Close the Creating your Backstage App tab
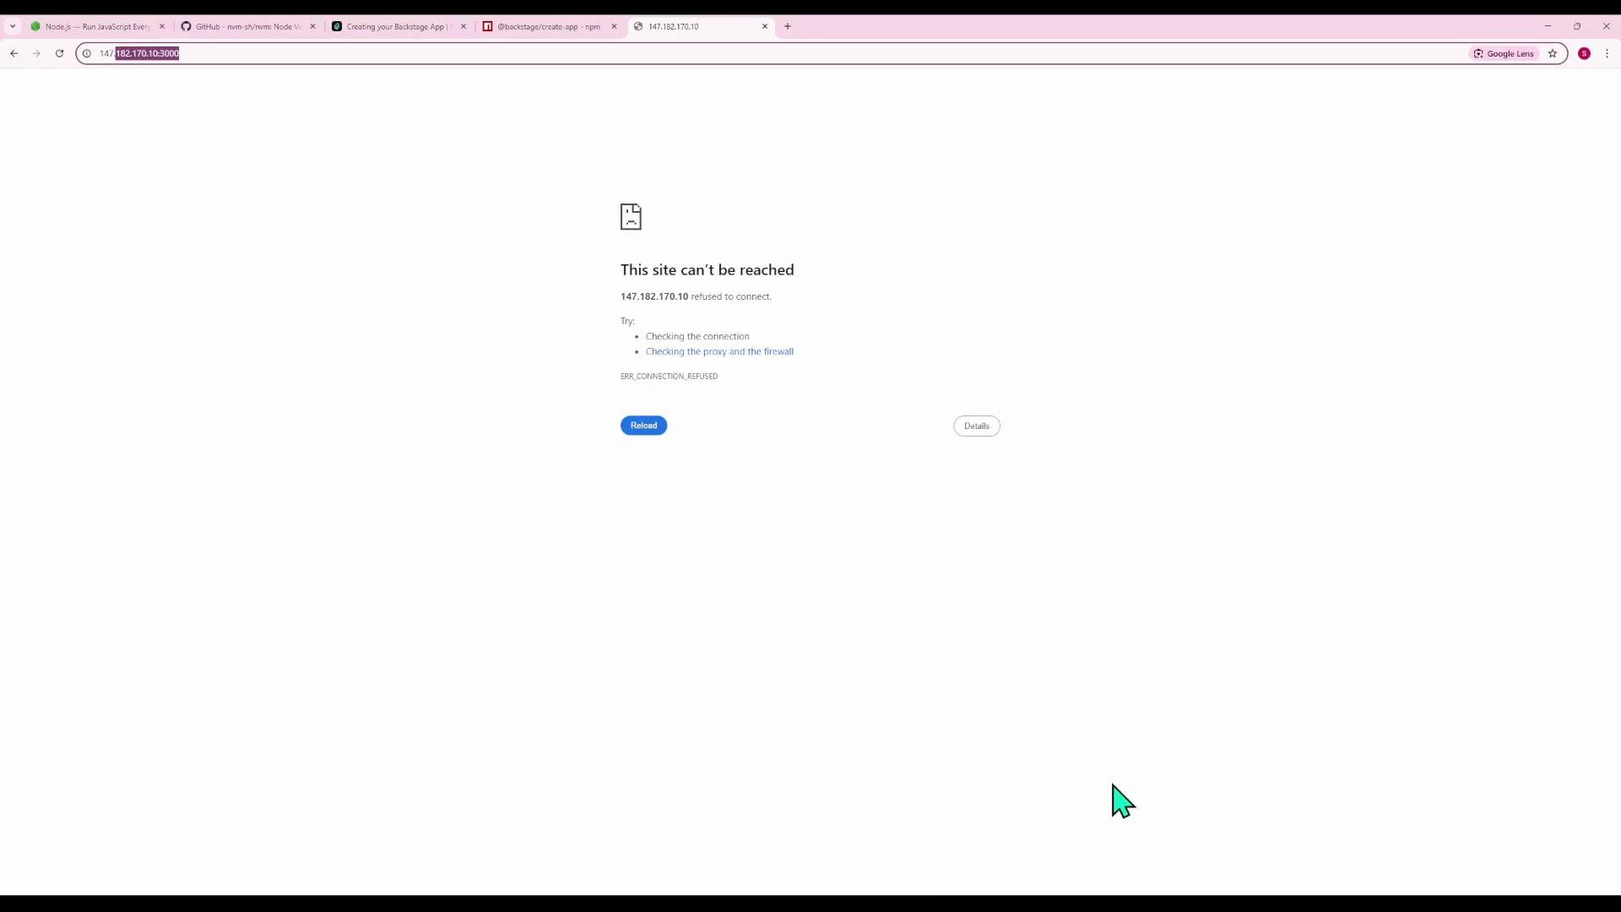 (464, 26)
